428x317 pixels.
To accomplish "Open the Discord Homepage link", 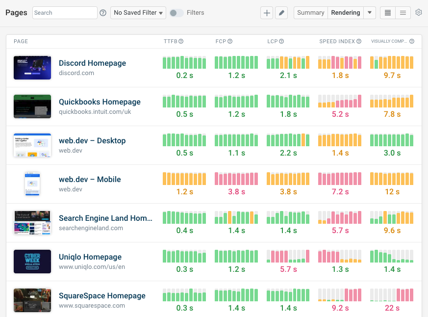I will click(x=92, y=63).
